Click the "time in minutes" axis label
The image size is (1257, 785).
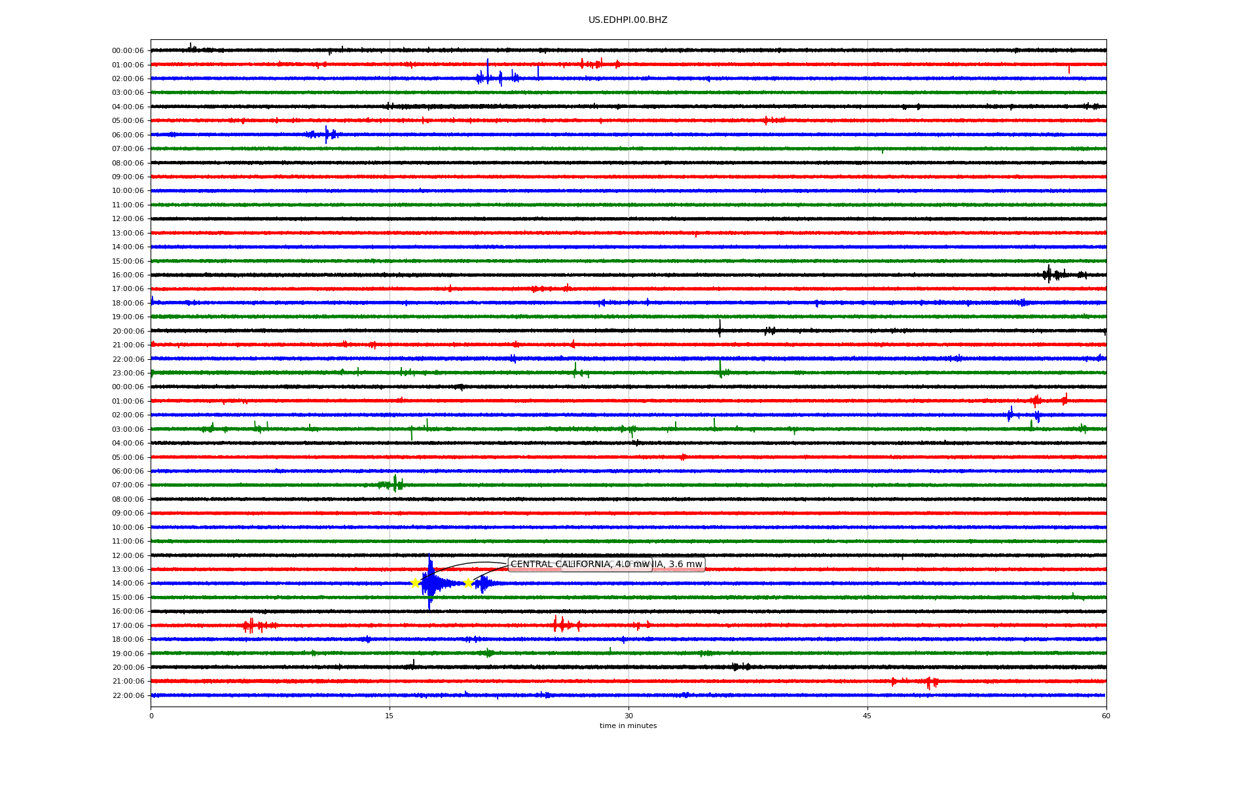[627, 725]
